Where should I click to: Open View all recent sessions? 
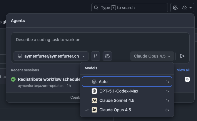tap(183, 70)
